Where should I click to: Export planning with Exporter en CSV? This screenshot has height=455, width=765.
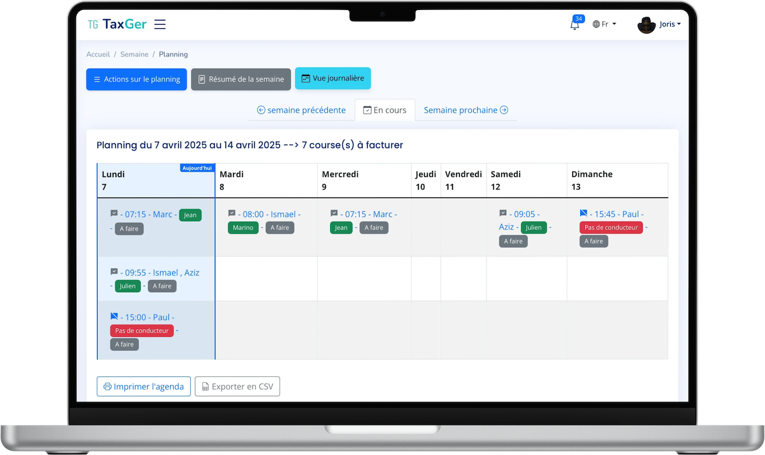click(x=237, y=386)
